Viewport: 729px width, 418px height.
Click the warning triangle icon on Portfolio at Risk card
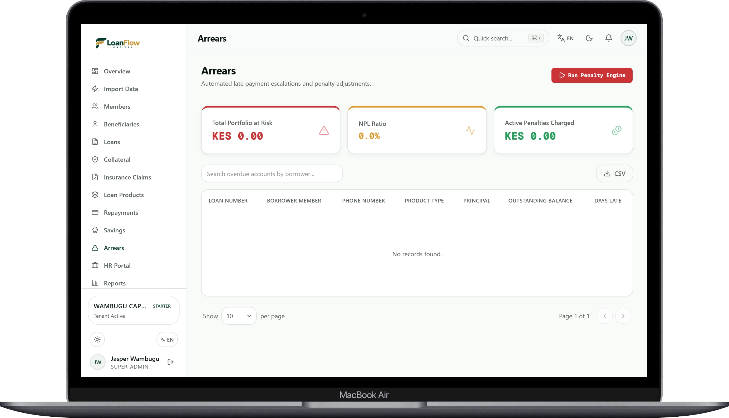click(324, 131)
